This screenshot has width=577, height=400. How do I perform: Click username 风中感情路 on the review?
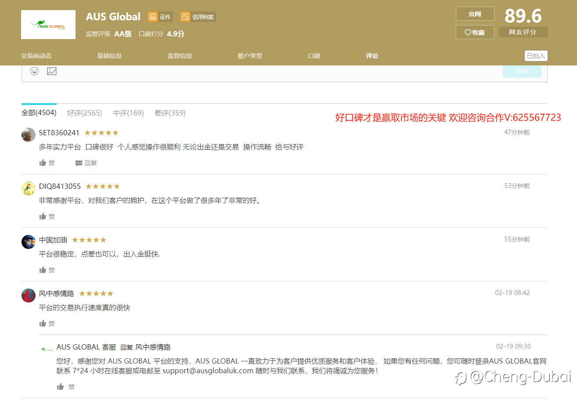pos(57,293)
